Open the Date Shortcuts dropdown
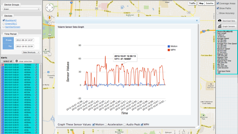Image resolution: width=238 pixels, height=134 pixels. (x=31, y=52)
